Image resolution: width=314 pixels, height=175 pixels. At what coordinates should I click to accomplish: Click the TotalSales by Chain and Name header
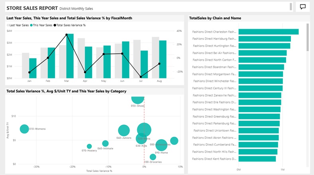pos(215,18)
